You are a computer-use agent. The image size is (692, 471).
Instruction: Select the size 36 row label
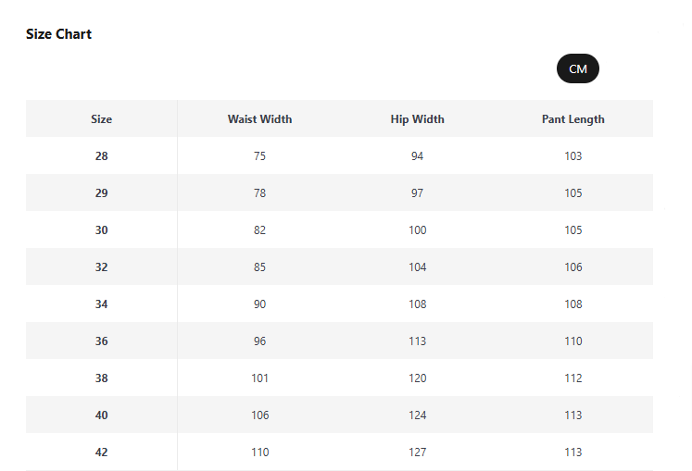101,341
